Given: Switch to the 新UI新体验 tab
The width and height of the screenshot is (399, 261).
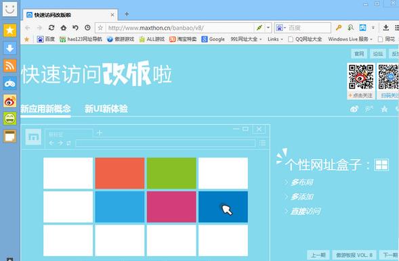Looking at the screenshot, I should click(106, 109).
